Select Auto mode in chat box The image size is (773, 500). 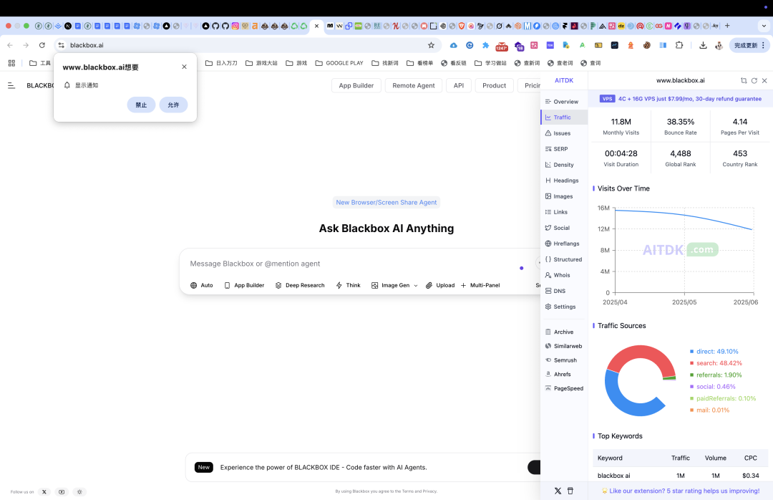(202, 285)
